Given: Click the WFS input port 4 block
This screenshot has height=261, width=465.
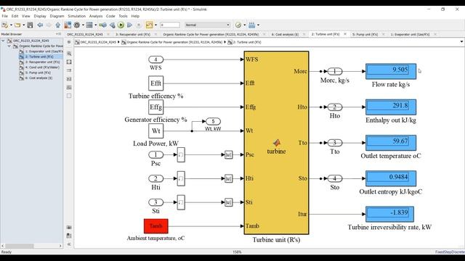Looking at the screenshot, I should [156, 59].
